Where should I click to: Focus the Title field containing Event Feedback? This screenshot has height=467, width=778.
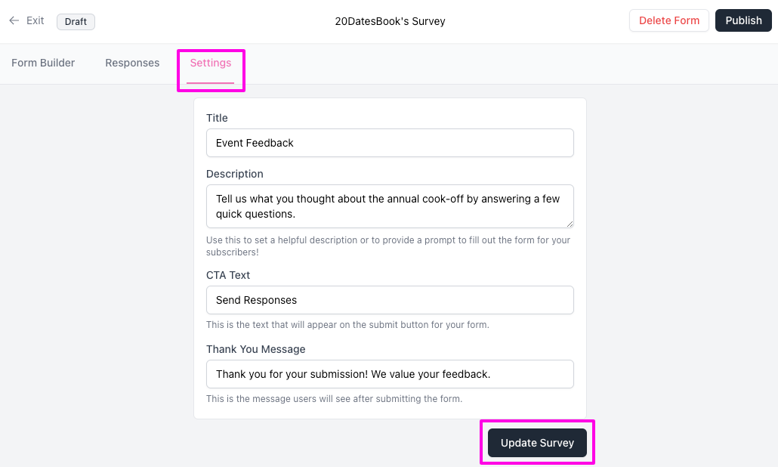390,143
